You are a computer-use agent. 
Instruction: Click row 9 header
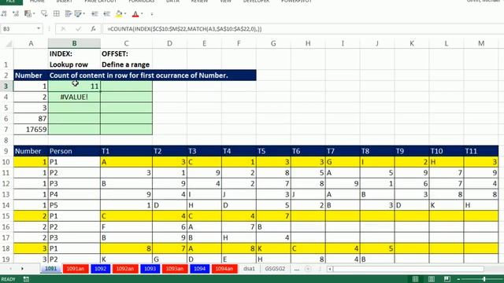(6, 151)
